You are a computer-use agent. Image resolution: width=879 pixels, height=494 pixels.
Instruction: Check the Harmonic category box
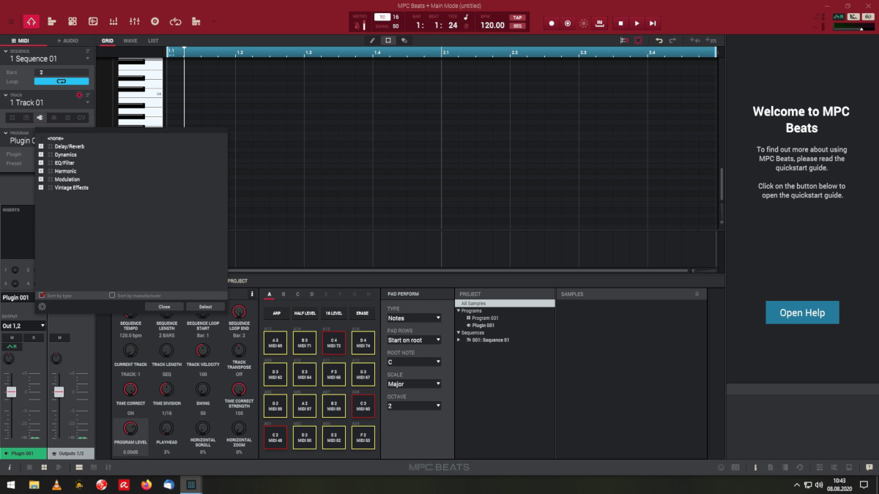(x=42, y=171)
